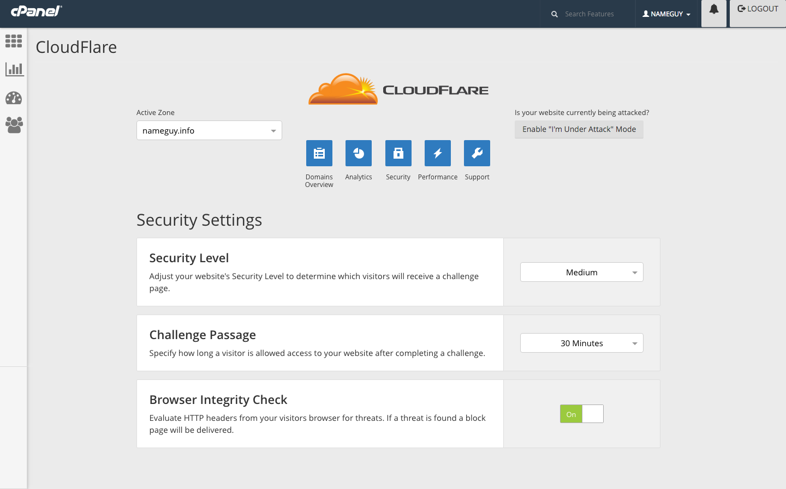Open the Analytics pie chart icon
786x489 pixels.
pos(359,153)
